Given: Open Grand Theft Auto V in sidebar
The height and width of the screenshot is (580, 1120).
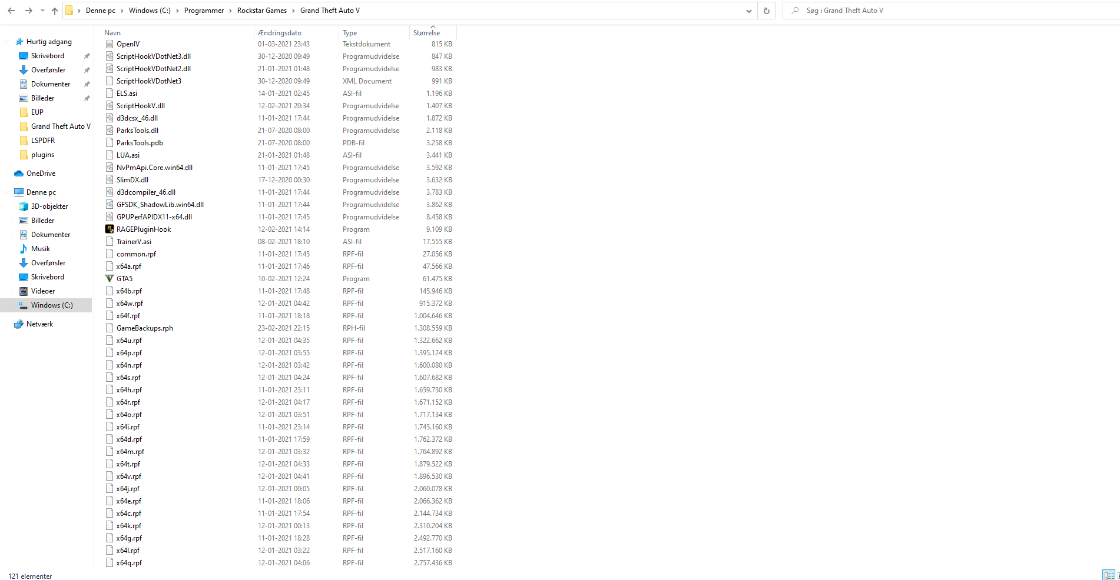Looking at the screenshot, I should coord(61,126).
